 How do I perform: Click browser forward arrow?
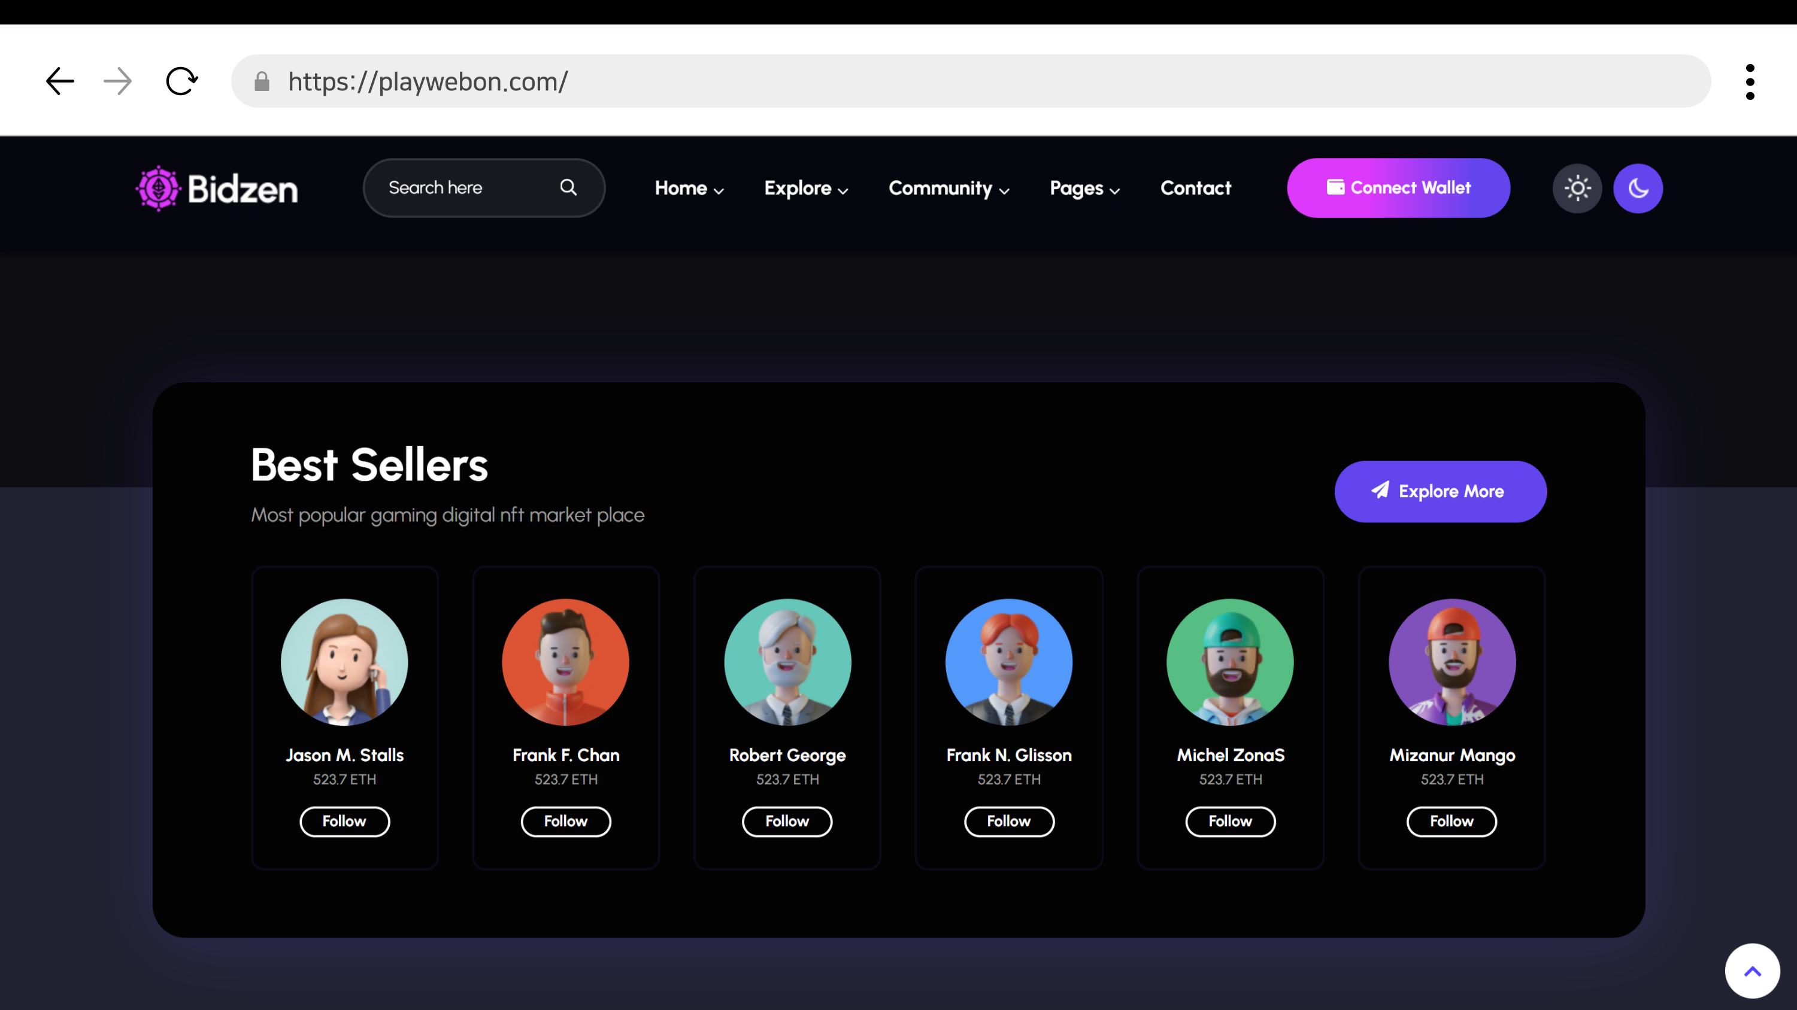click(117, 81)
